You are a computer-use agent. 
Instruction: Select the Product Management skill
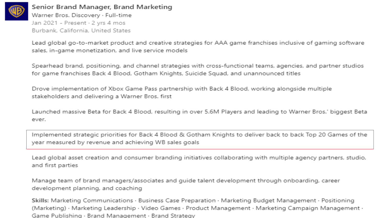click(218, 208)
